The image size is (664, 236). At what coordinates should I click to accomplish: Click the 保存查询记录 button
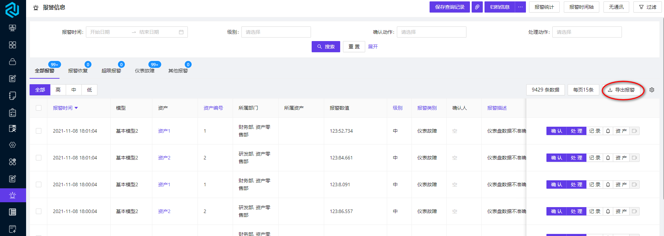click(x=450, y=7)
